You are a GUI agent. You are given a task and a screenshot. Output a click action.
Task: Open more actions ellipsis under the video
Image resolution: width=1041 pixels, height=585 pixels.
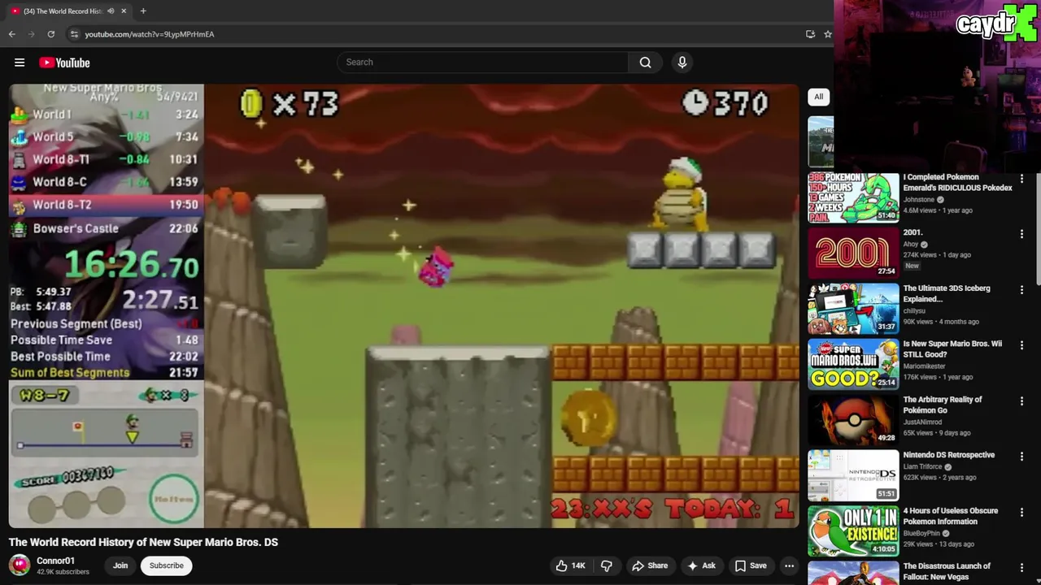(789, 565)
